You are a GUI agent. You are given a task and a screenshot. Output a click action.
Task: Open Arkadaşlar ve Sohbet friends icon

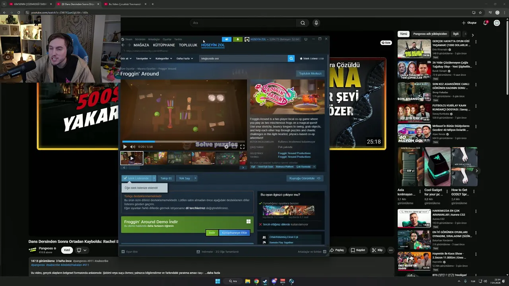click(324, 252)
